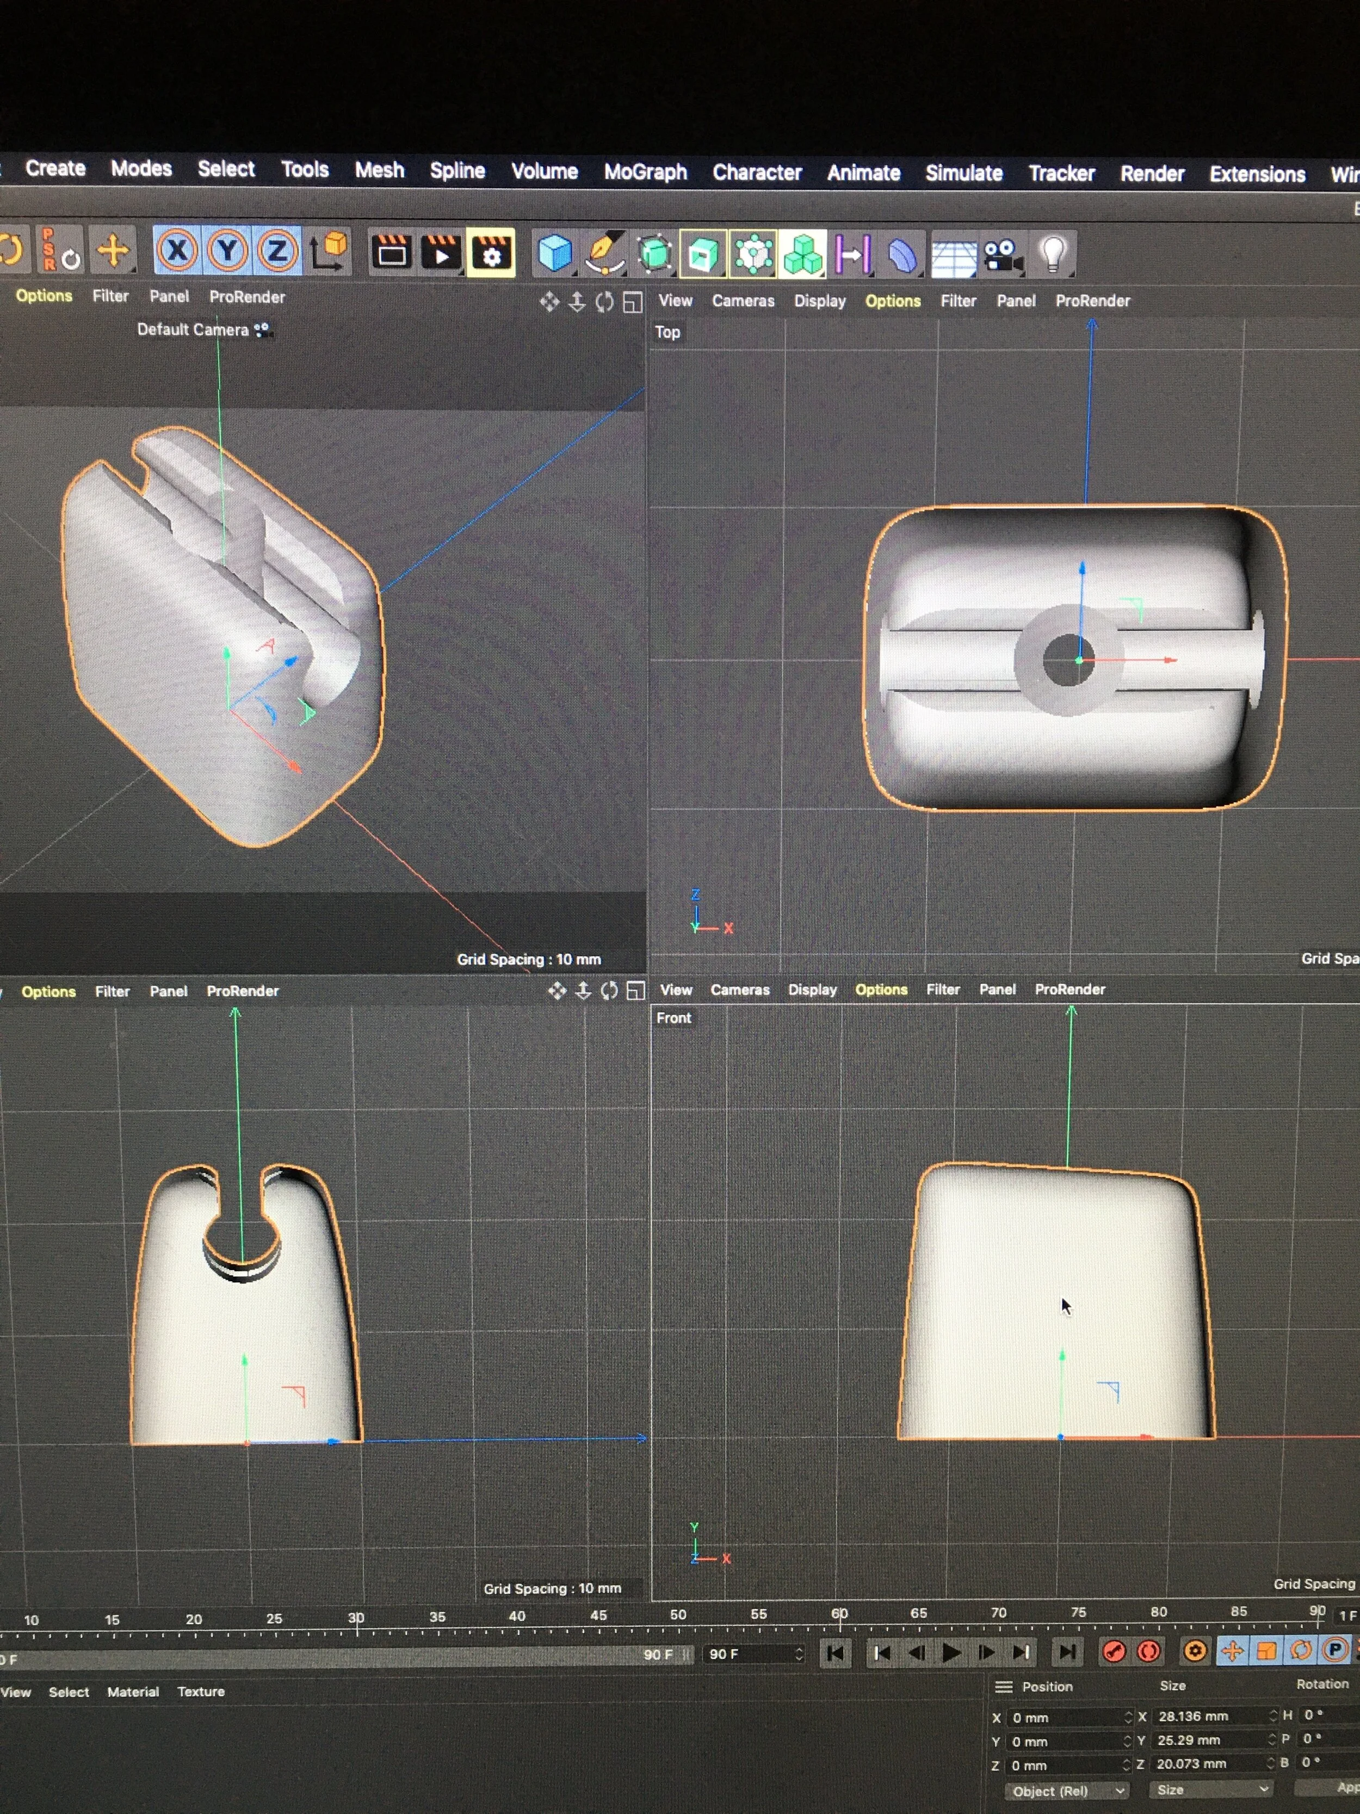The image size is (1360, 1814).
Task: Open Edit Render Settings clapperboard gear
Action: pos(491,254)
